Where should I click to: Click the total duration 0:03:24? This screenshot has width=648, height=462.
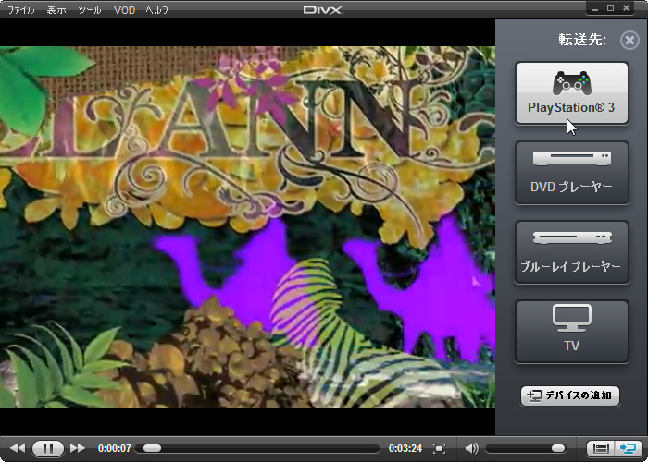405,448
